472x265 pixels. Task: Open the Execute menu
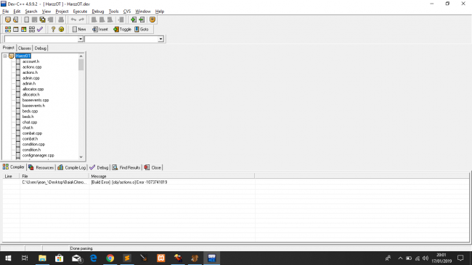pos(80,12)
